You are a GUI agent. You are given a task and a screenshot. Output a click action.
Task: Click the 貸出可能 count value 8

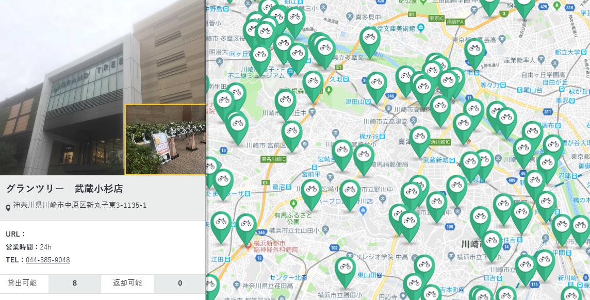click(x=74, y=284)
